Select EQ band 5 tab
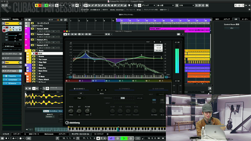The height and width of the screenshot is (141, 251). point(125,81)
